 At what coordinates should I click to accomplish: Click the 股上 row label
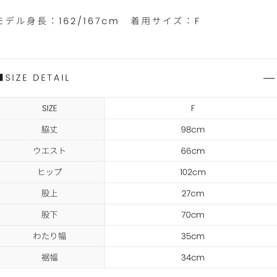coord(49,193)
